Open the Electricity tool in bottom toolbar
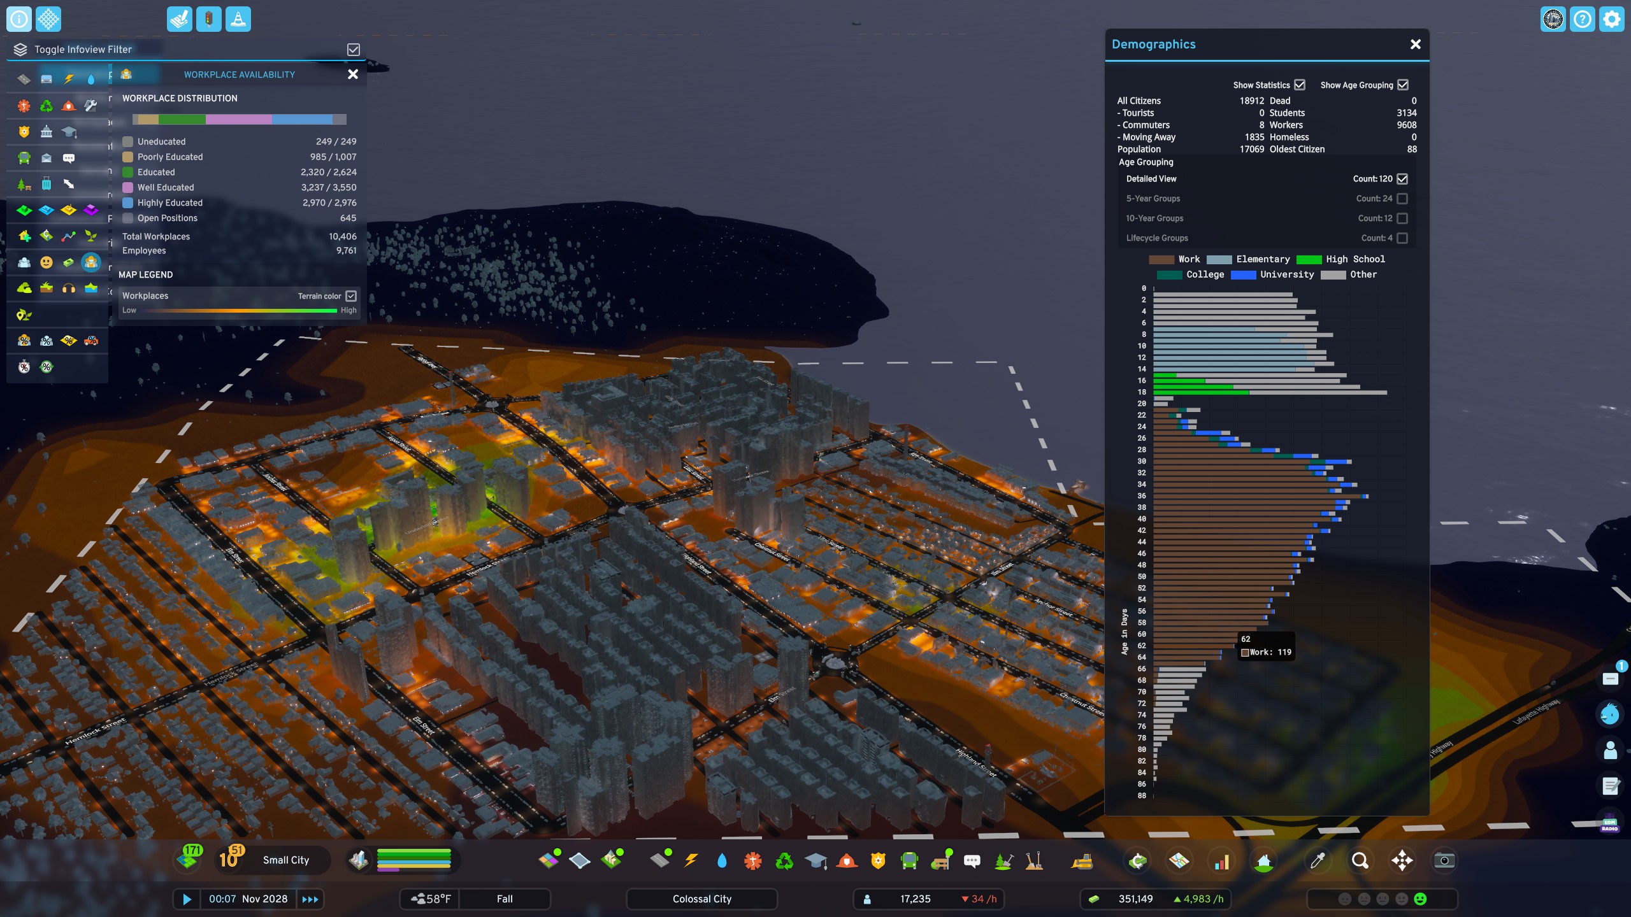Viewport: 1631px width, 917px height. click(691, 861)
